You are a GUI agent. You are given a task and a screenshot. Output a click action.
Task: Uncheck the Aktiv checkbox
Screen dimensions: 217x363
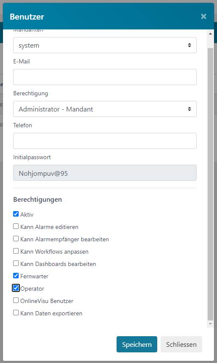(16, 214)
